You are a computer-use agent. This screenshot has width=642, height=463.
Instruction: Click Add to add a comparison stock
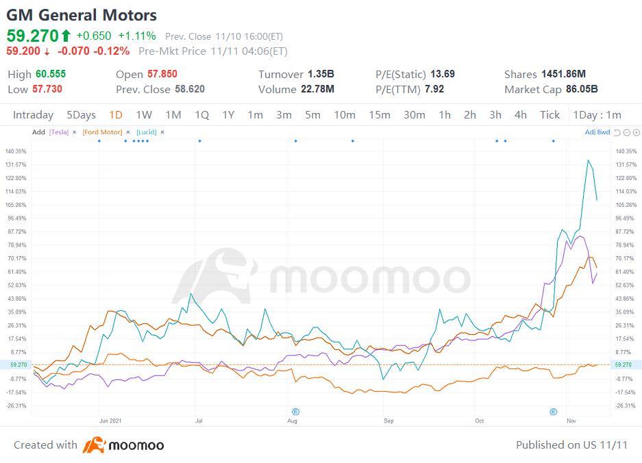[x=38, y=132]
